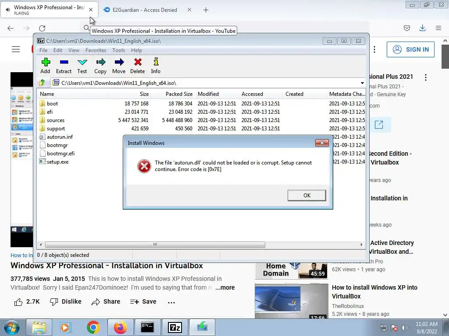Sort by the Modified column header

(x=217, y=94)
